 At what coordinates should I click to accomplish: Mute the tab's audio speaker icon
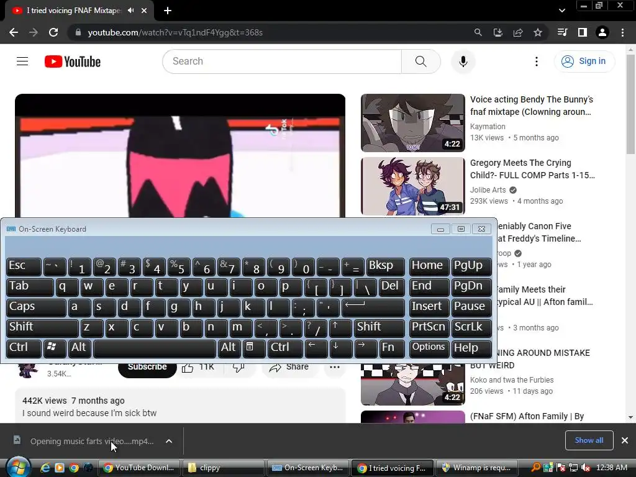click(130, 11)
